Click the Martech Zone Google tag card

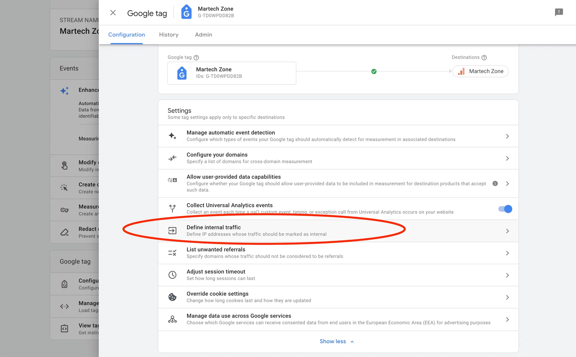(x=231, y=73)
